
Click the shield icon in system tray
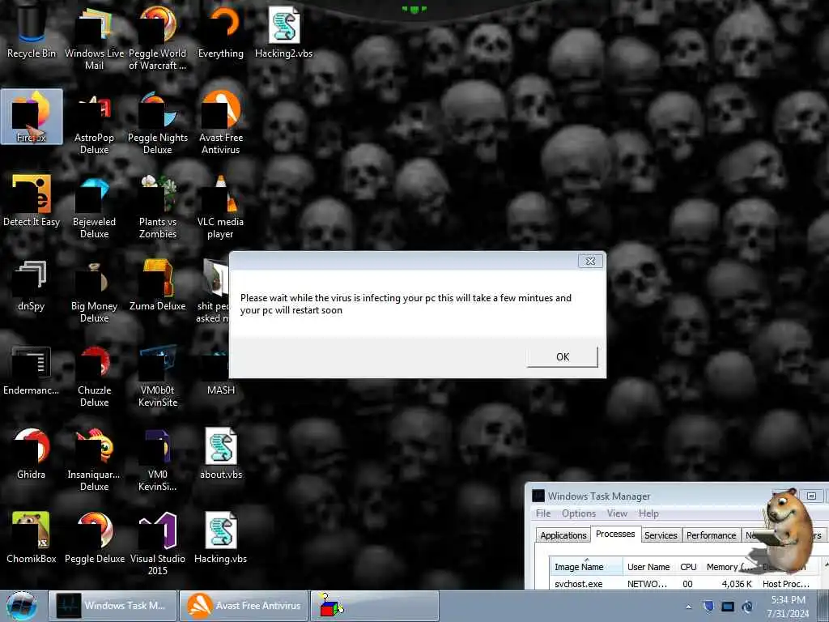(708, 607)
